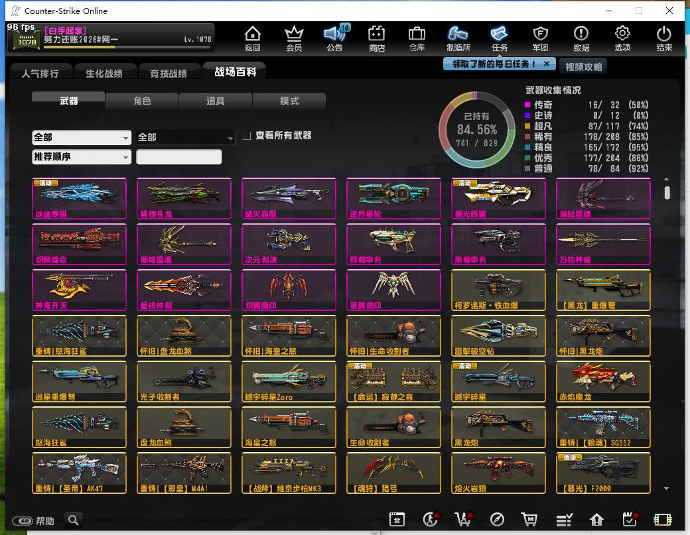Screen dimensions: 690x535
Task: Click the 视频攻略 button
Action: pyautogui.click(x=583, y=67)
